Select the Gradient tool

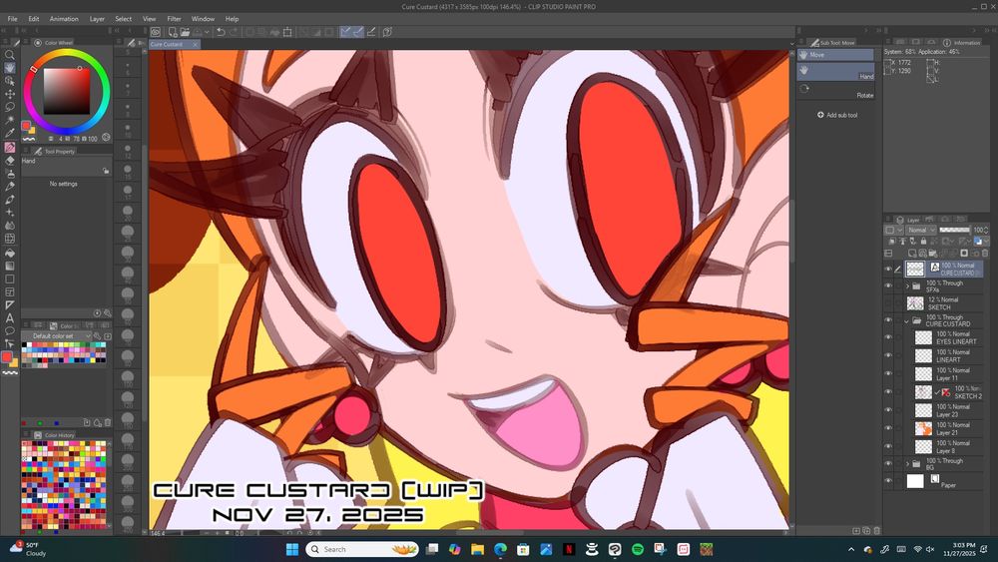[10, 267]
